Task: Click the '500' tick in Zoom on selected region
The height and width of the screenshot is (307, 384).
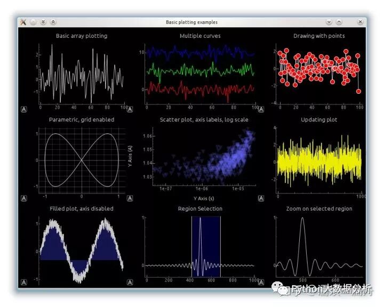Action: click(303, 280)
